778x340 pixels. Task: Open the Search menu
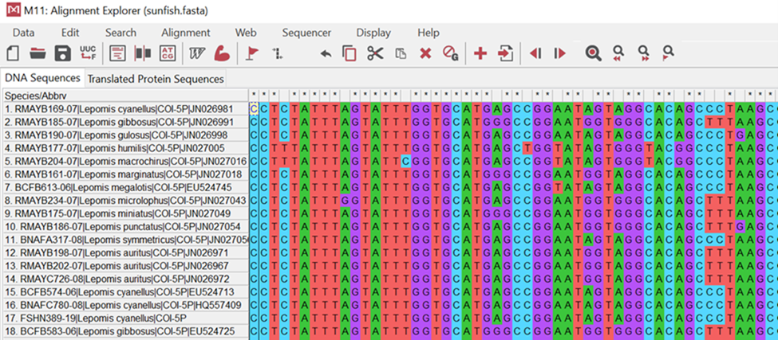tap(120, 33)
